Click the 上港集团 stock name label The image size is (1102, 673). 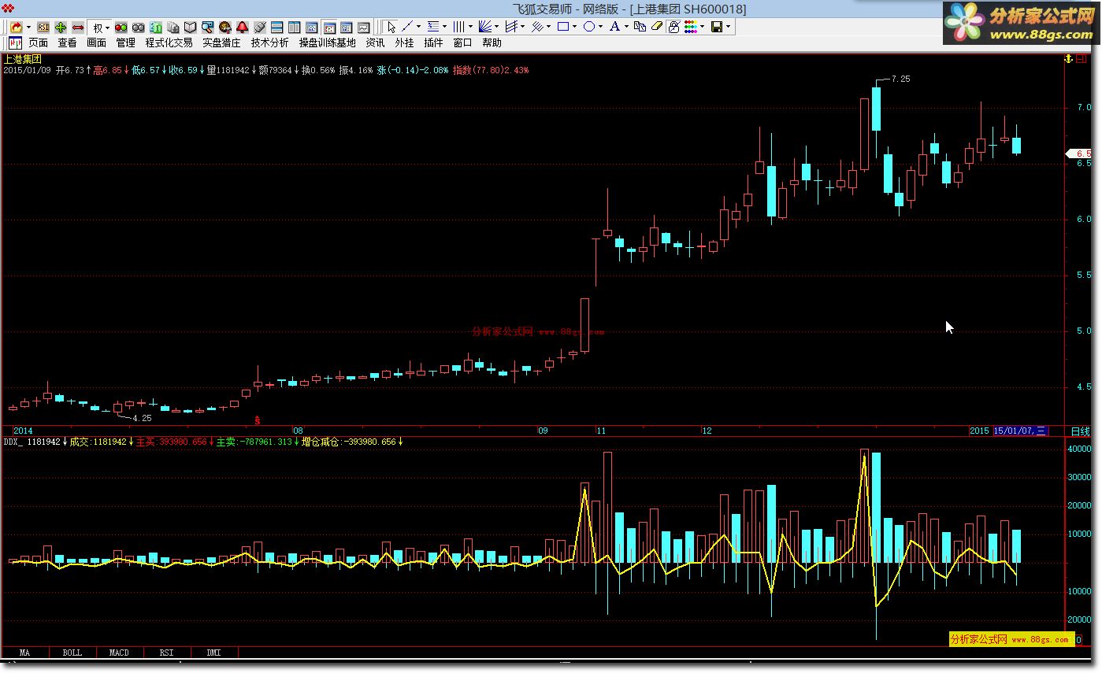(x=23, y=59)
